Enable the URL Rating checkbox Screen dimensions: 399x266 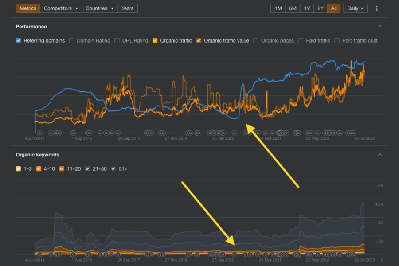coord(117,41)
